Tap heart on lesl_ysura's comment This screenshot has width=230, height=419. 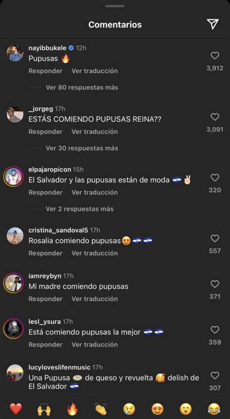[215, 330]
